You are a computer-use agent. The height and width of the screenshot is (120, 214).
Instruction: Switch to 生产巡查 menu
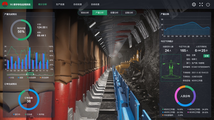click(60, 4)
